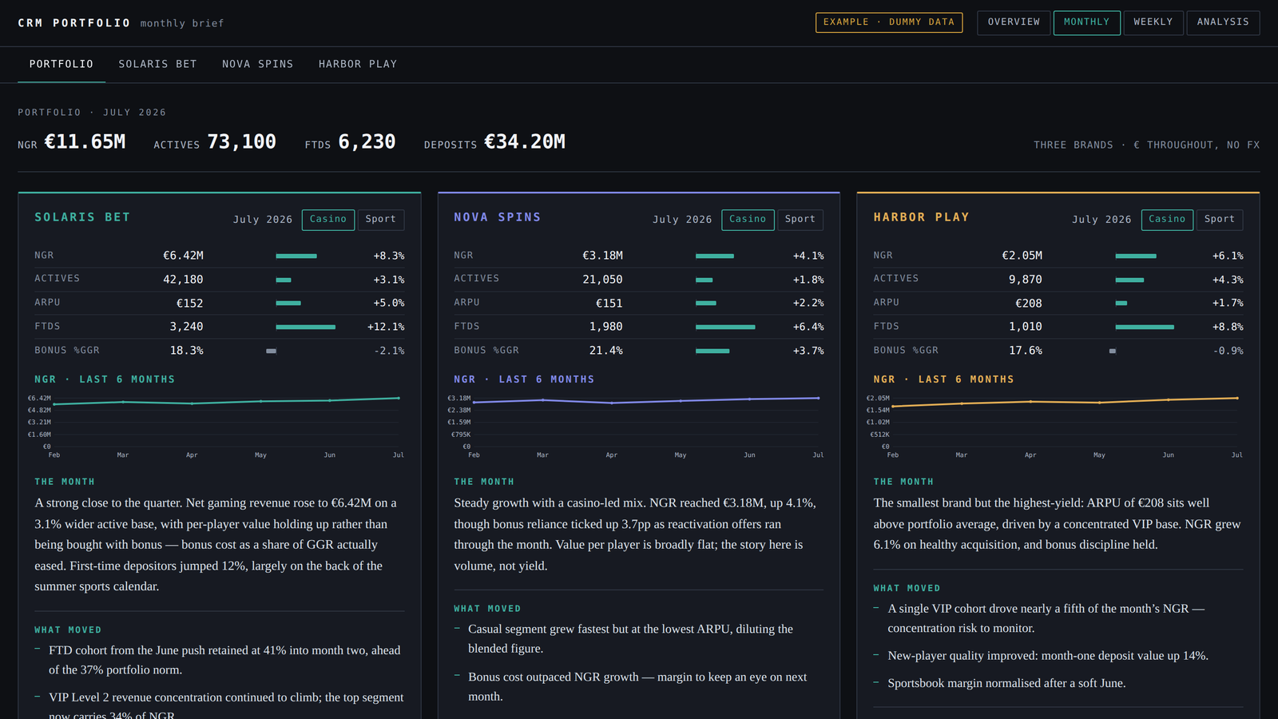Click the Nova Spins FTDs change bar

(725, 327)
